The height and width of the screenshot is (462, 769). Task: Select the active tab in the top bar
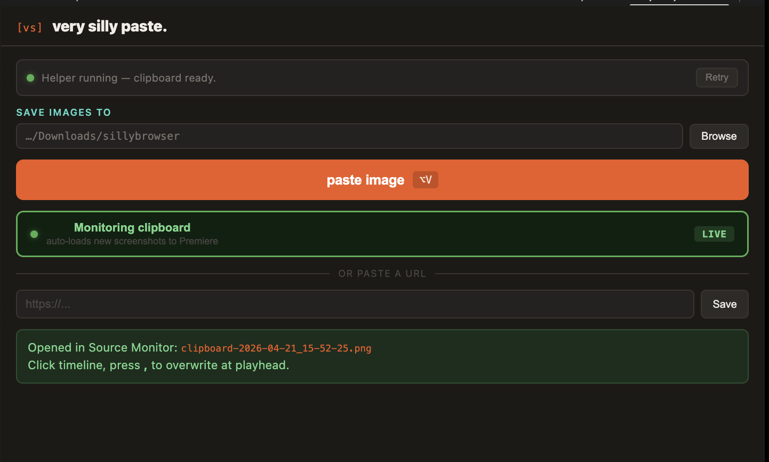(679, 3)
